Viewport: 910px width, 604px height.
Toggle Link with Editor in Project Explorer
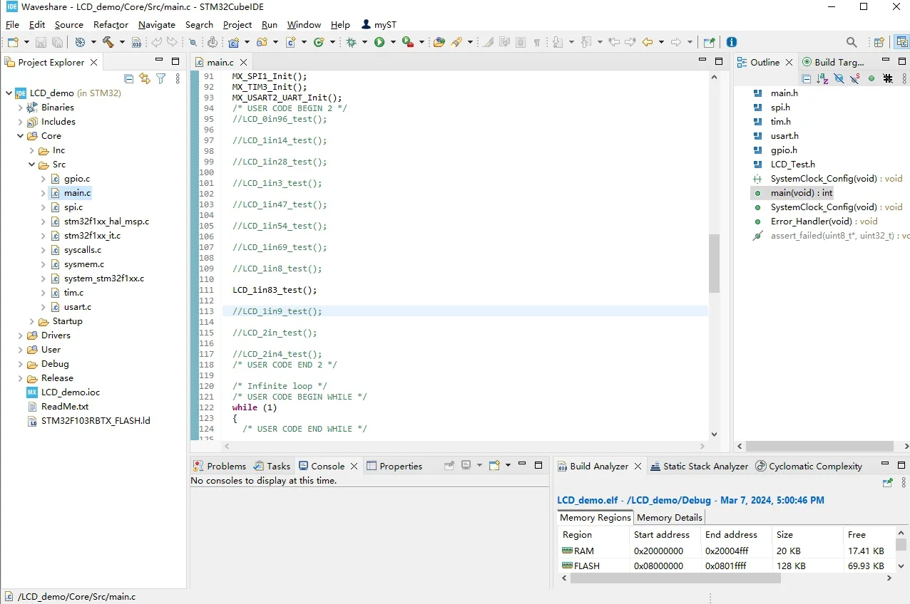pyautogui.click(x=145, y=79)
